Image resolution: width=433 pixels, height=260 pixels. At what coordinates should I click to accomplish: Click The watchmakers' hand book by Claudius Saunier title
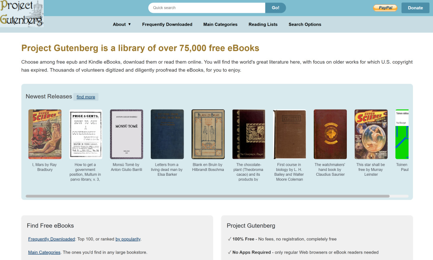point(330,169)
